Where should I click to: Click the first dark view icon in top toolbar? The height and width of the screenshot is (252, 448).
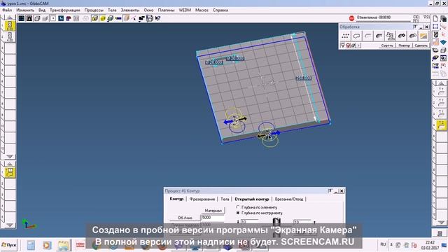22,18
